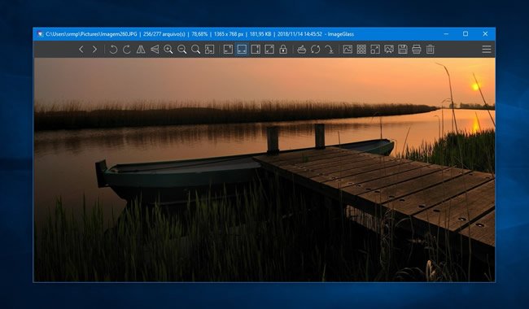This screenshot has height=309, width=529.
Task: Toggle checkerboard background grid icon
Action: (361, 50)
